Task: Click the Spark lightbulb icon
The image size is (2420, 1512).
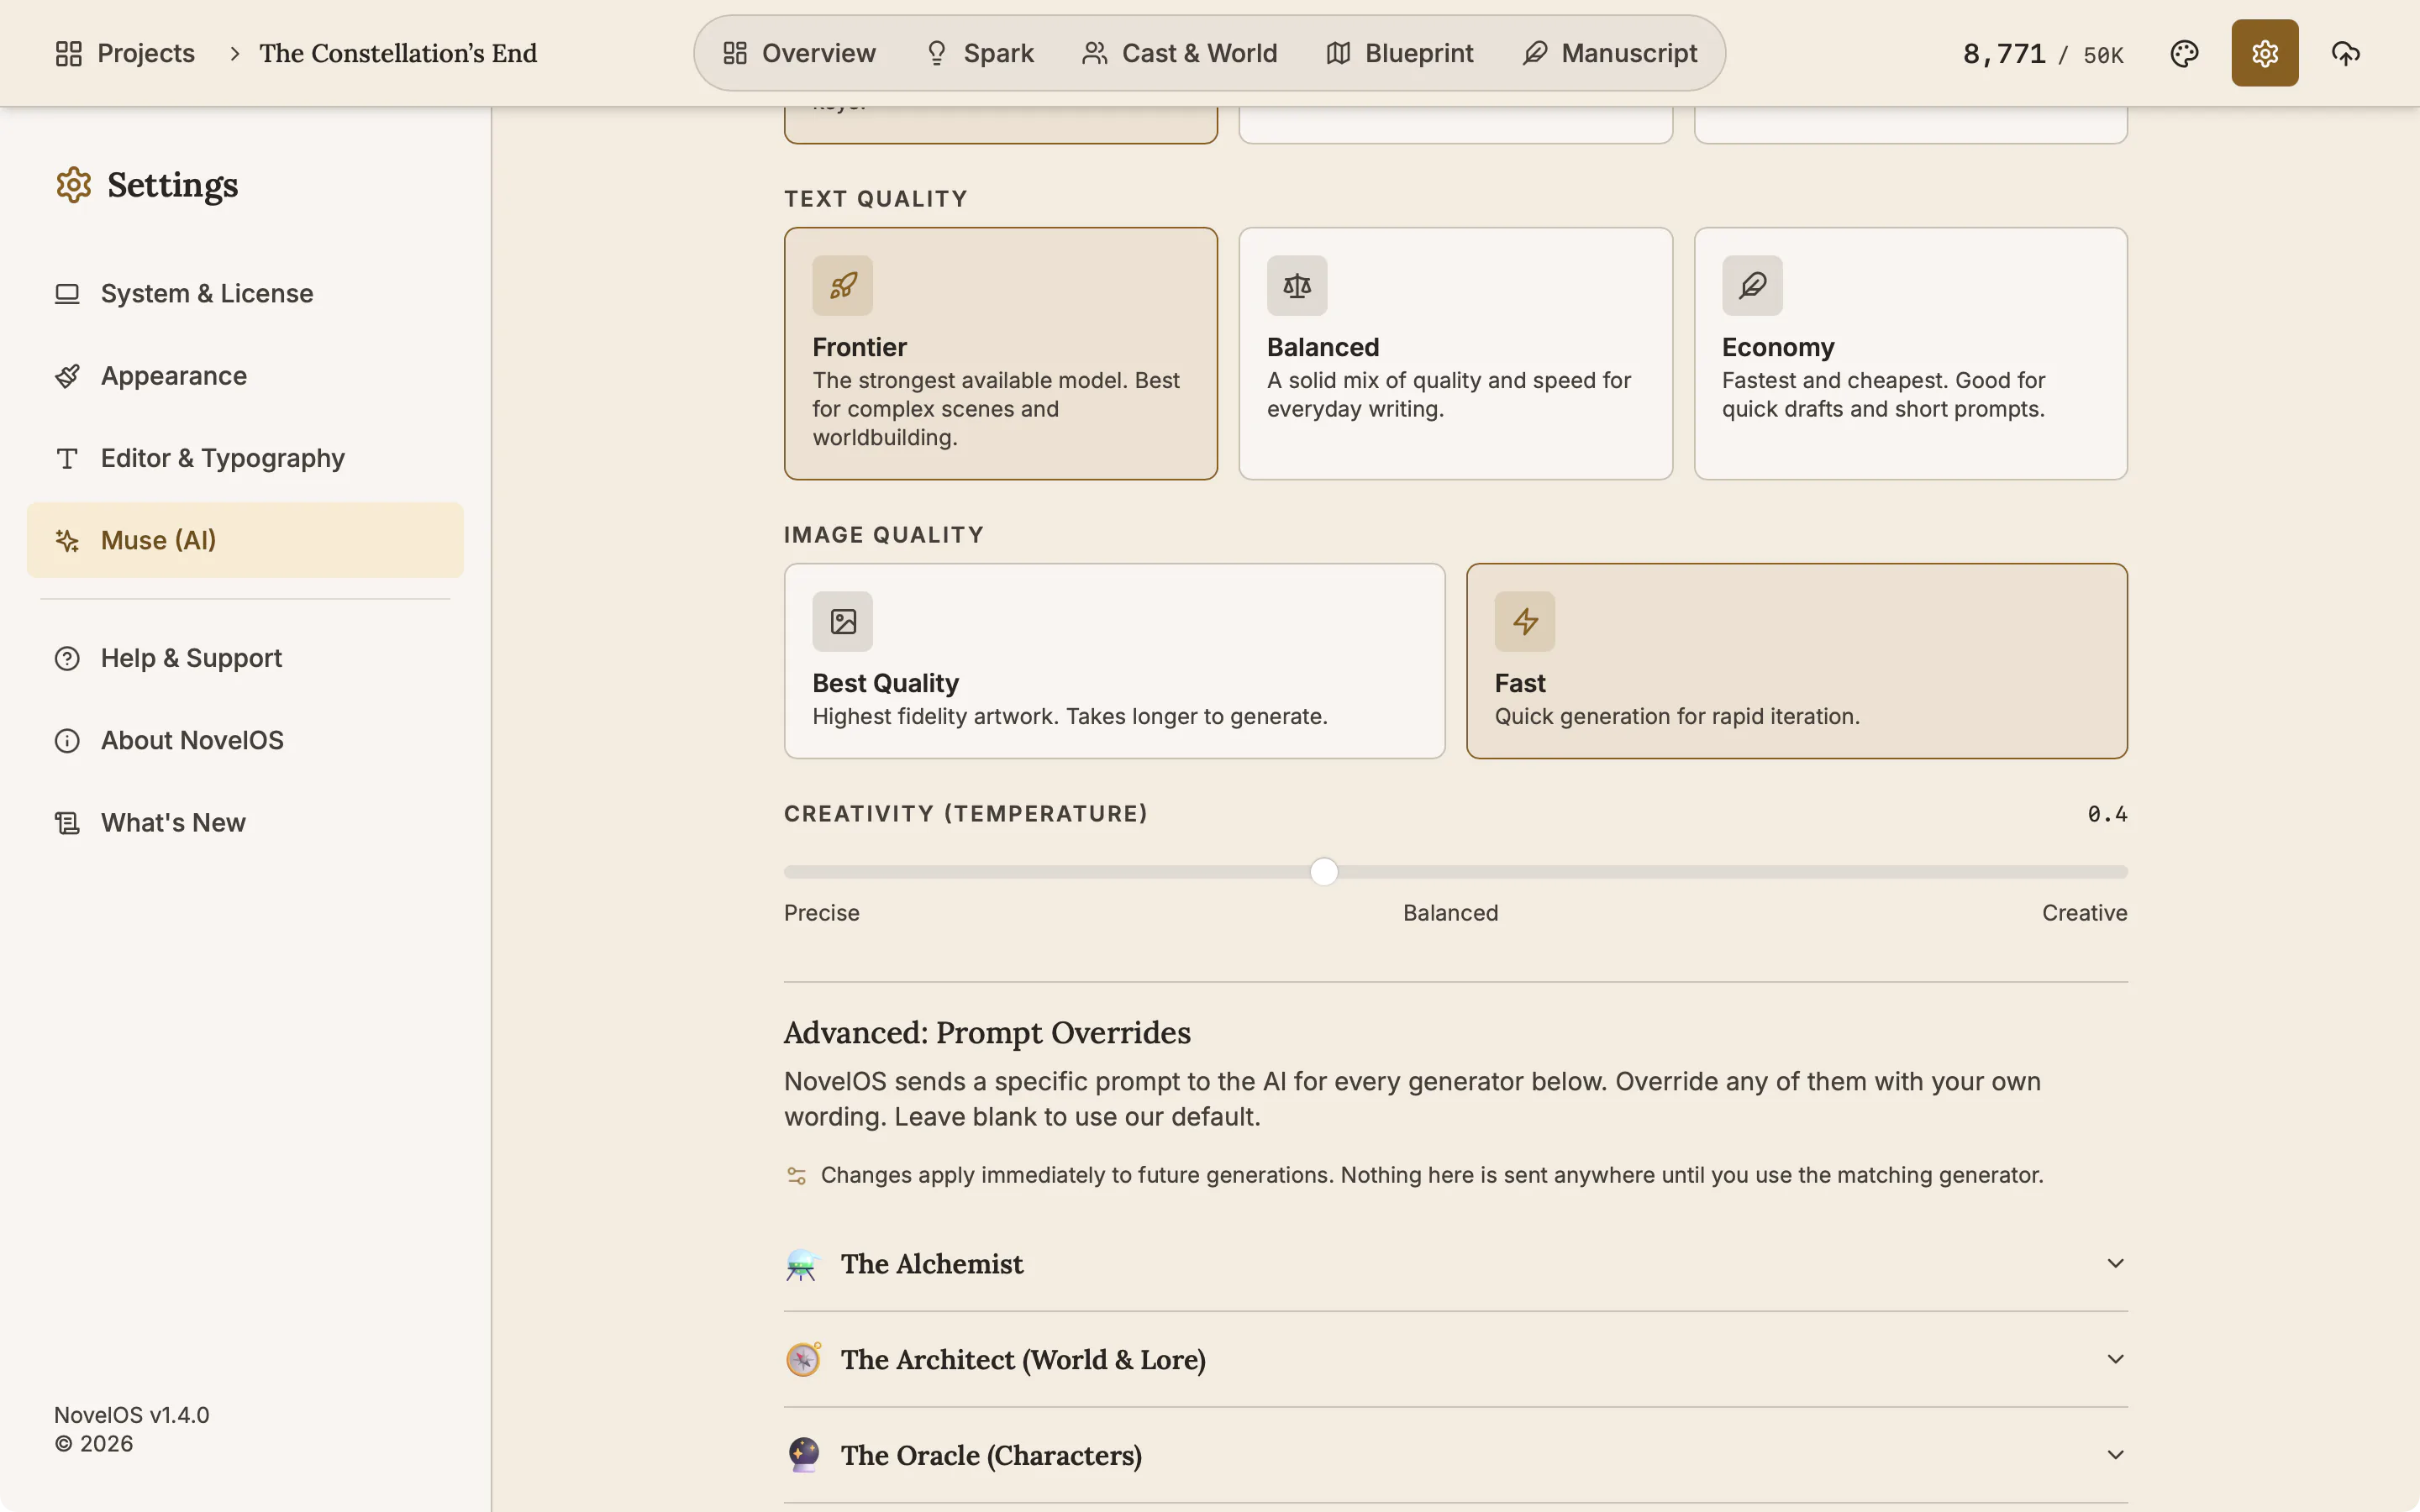Action: pyautogui.click(x=936, y=53)
